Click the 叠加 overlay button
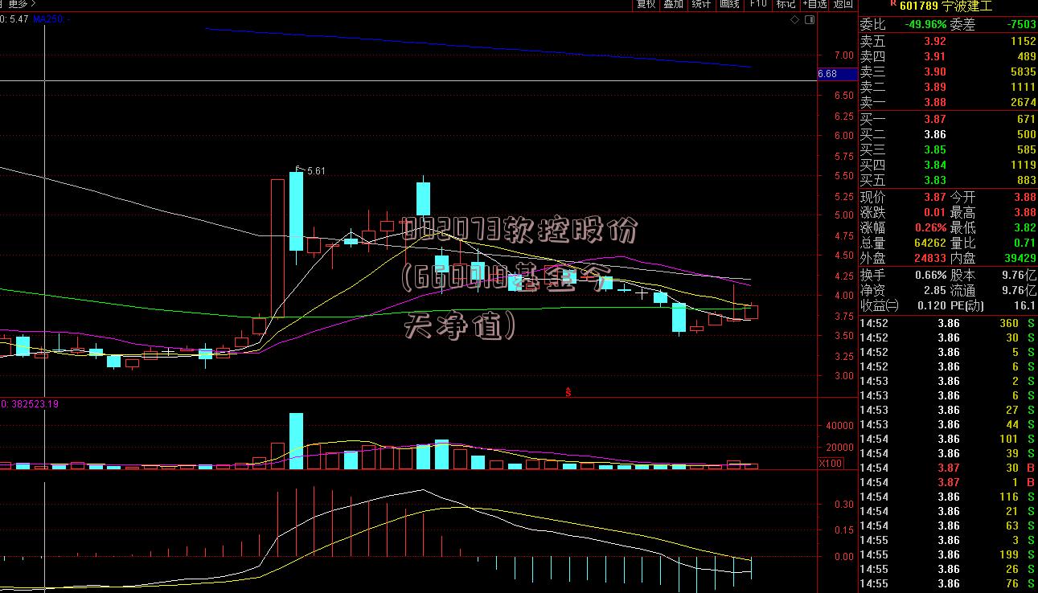 click(673, 4)
